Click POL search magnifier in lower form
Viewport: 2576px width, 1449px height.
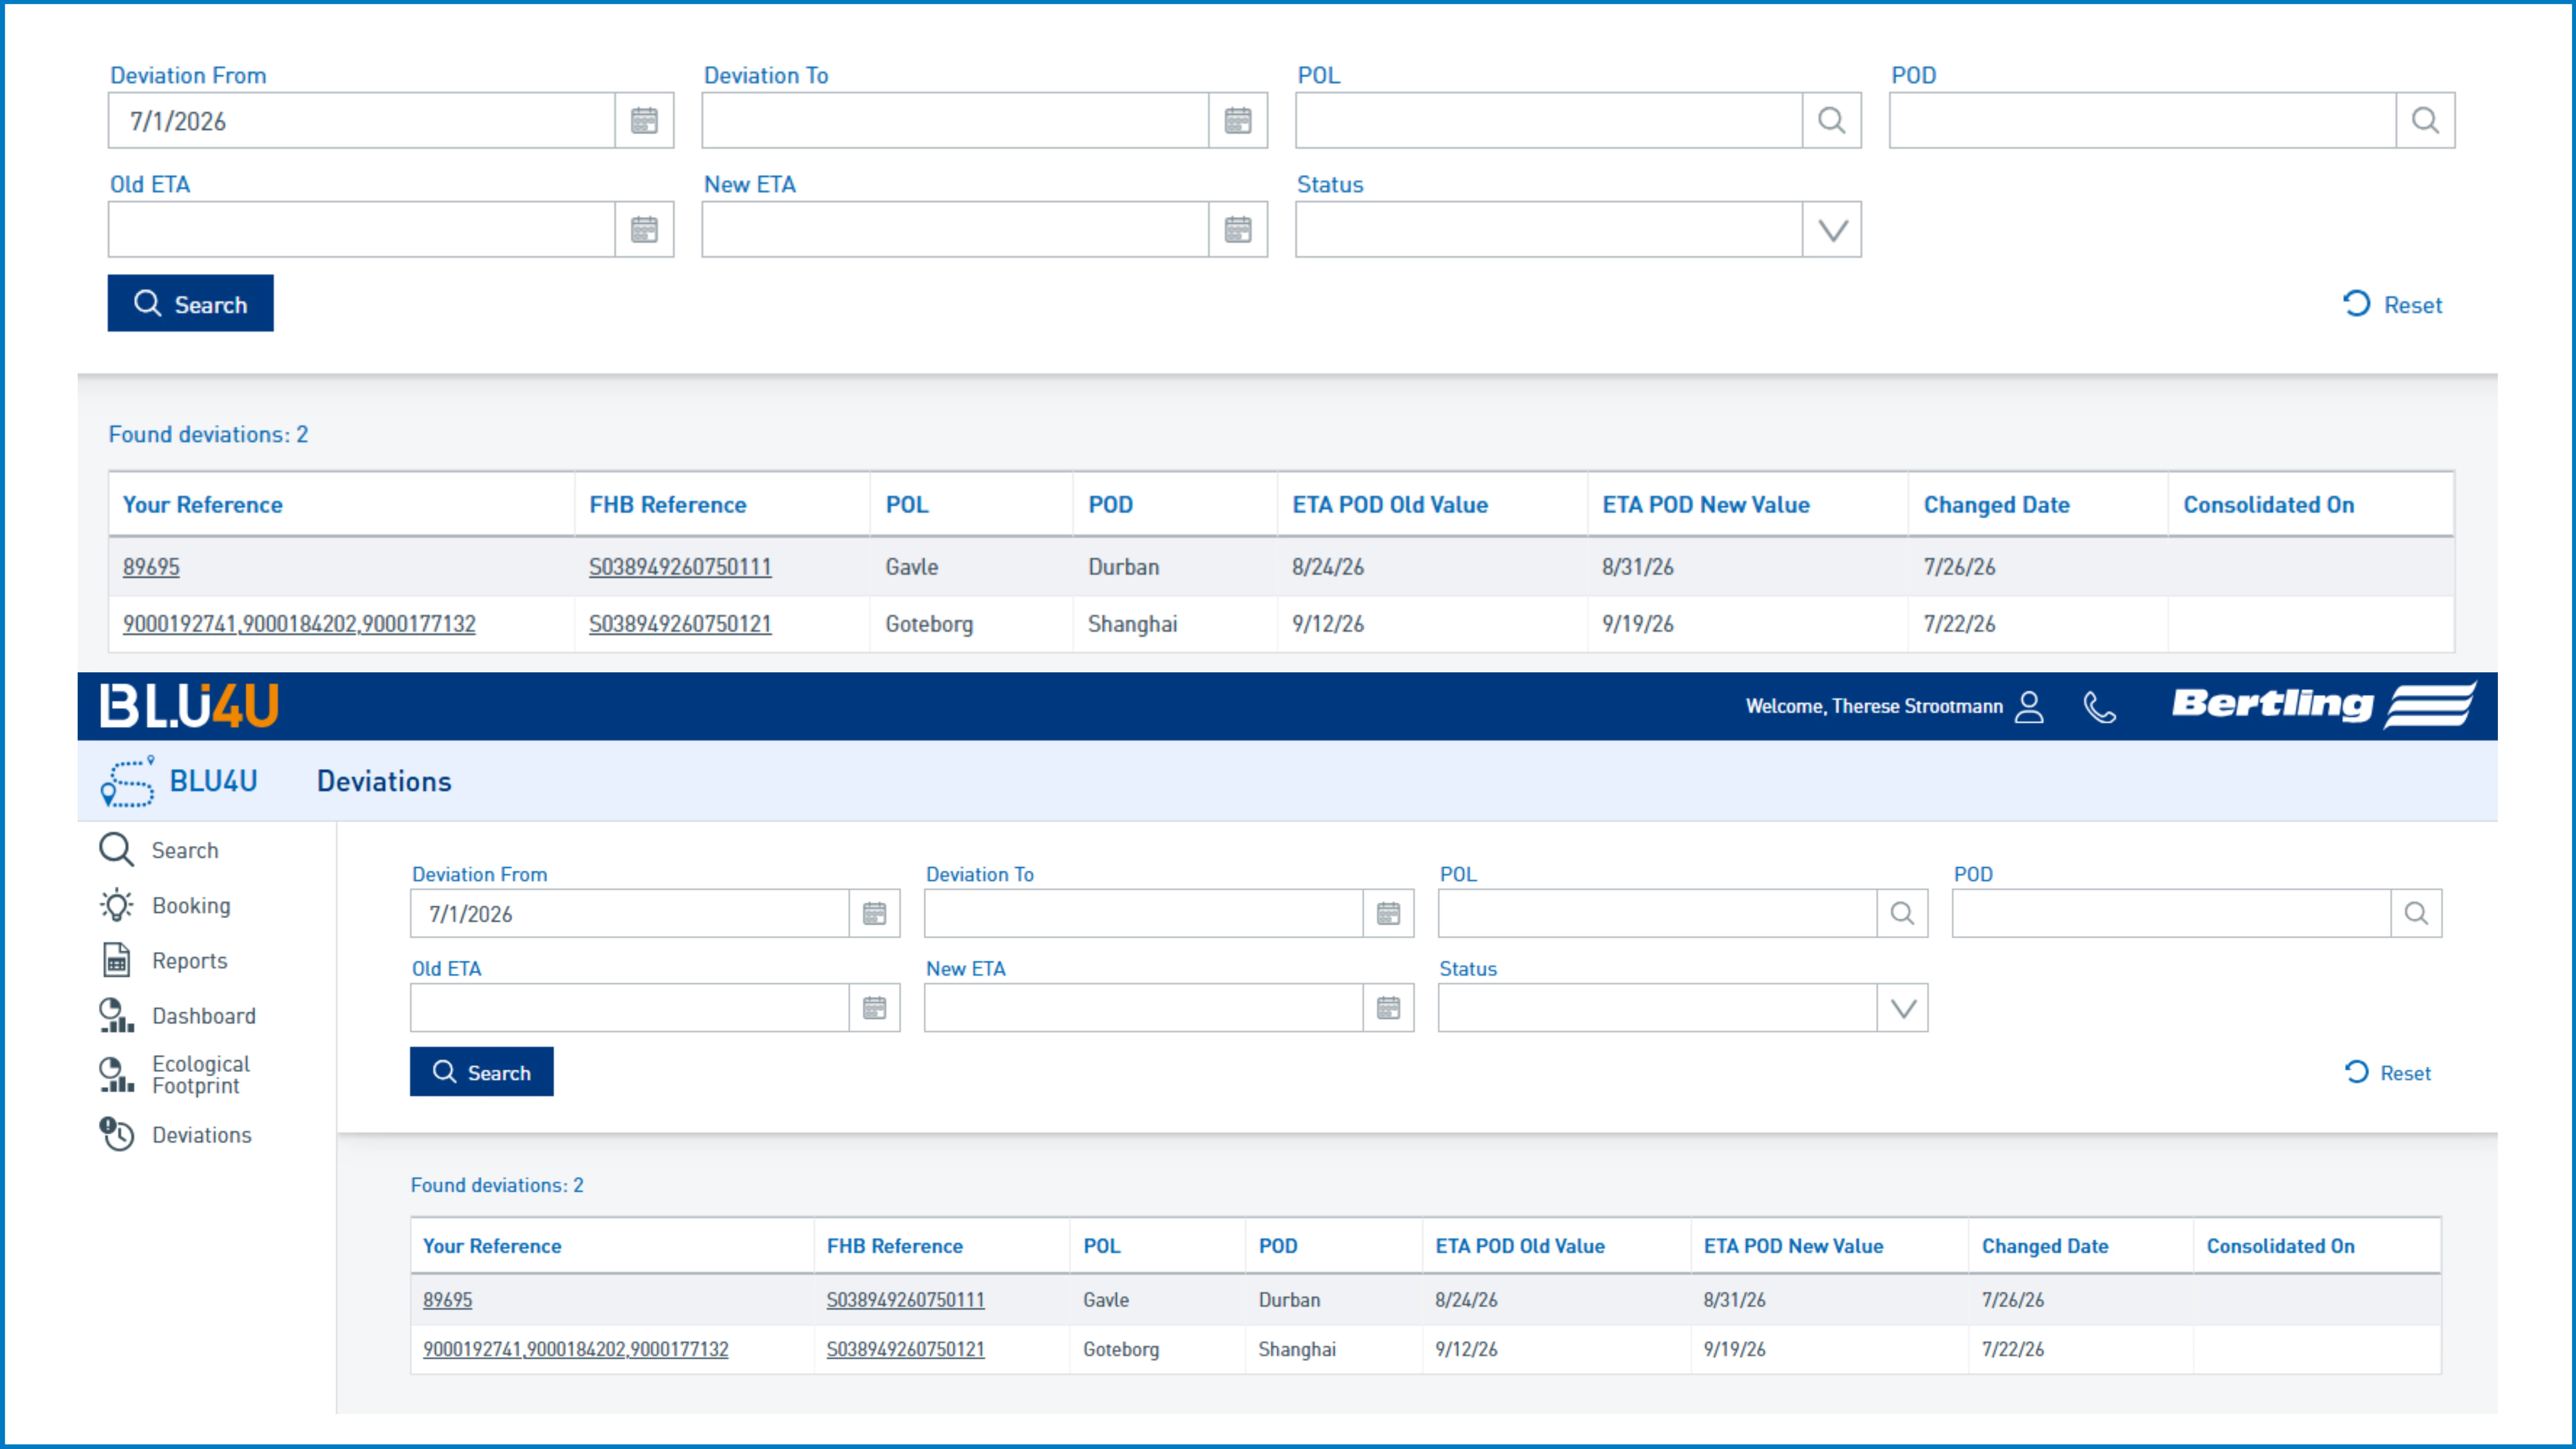[x=1902, y=913]
